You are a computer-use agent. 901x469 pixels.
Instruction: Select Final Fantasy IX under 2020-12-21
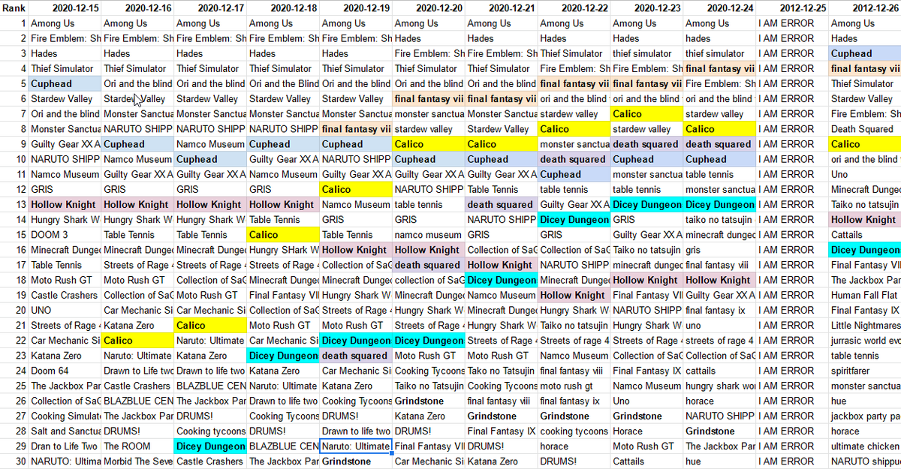[502, 431]
